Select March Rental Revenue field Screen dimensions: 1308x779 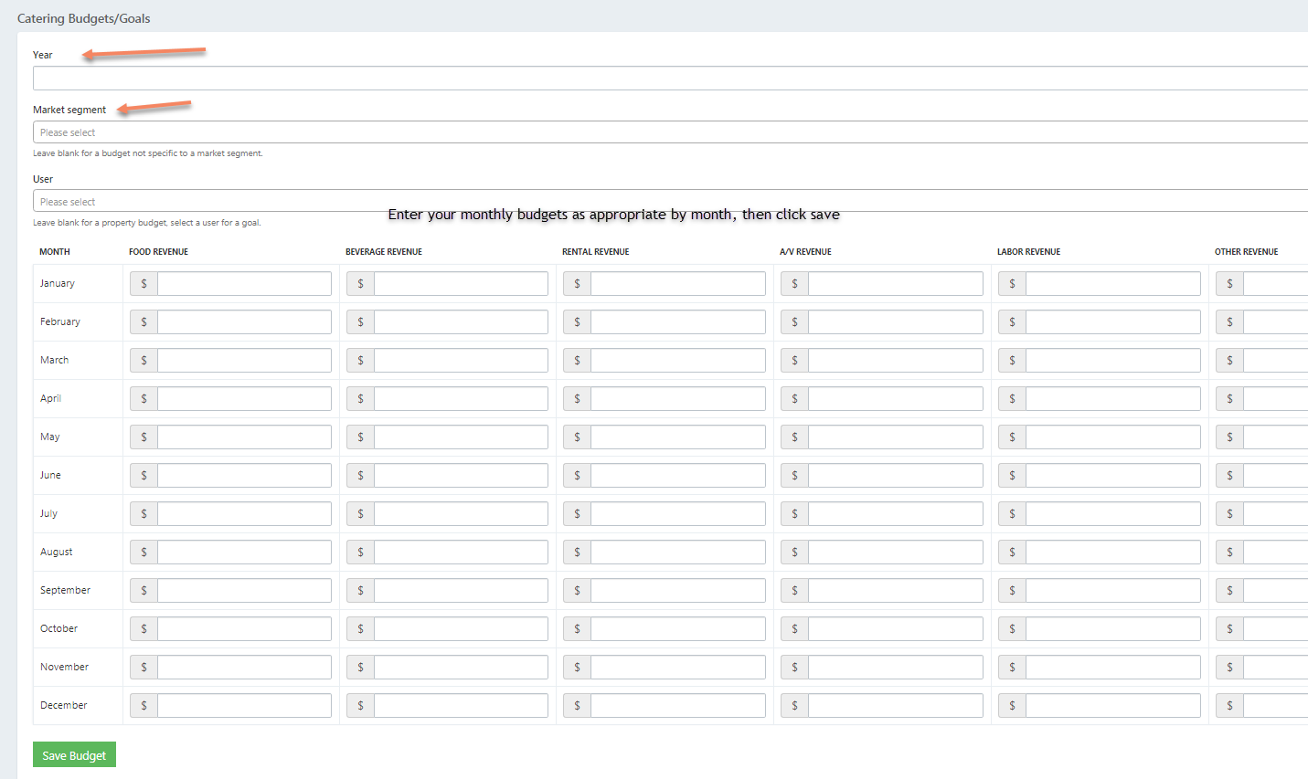pos(677,361)
